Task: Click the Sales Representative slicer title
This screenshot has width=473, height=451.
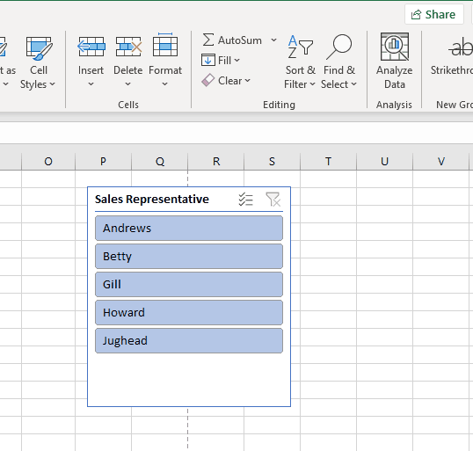Action: pos(152,199)
